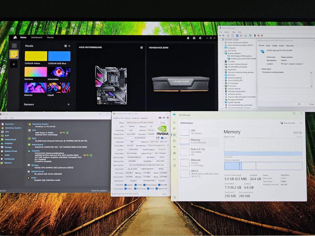Select CORSAIR Yellow mural swatch
This screenshot has width=315, height=236.
tap(36, 56)
